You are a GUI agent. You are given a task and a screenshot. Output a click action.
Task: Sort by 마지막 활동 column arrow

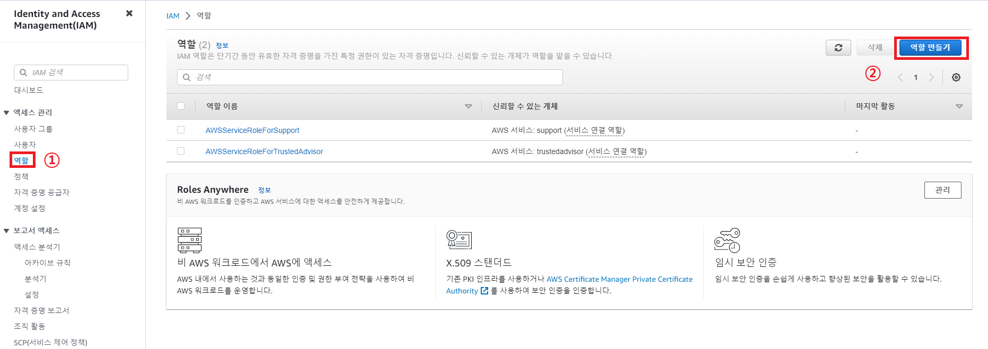tap(959, 106)
